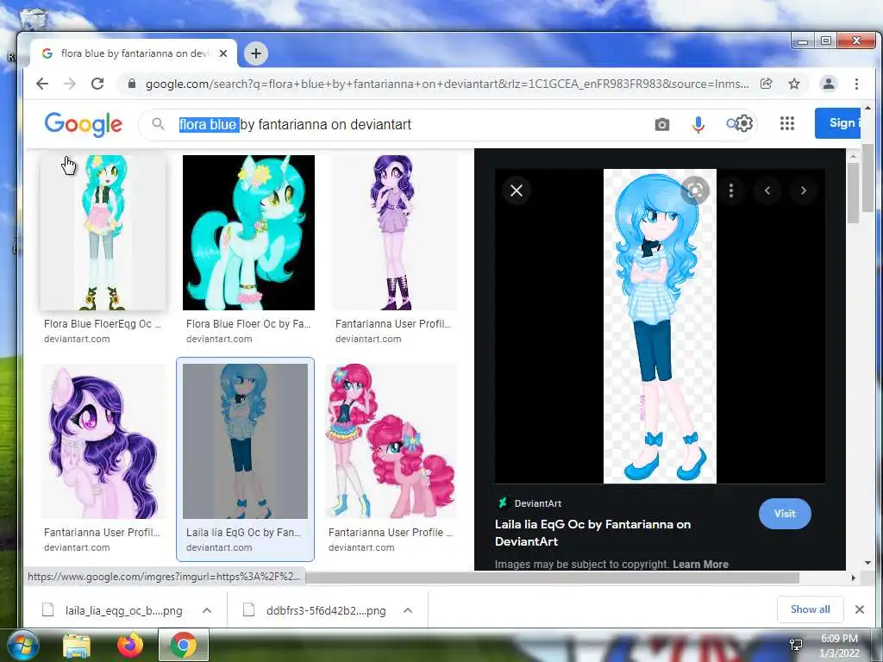Click the browser forward arrow
This screenshot has height=662, width=883.
point(69,84)
